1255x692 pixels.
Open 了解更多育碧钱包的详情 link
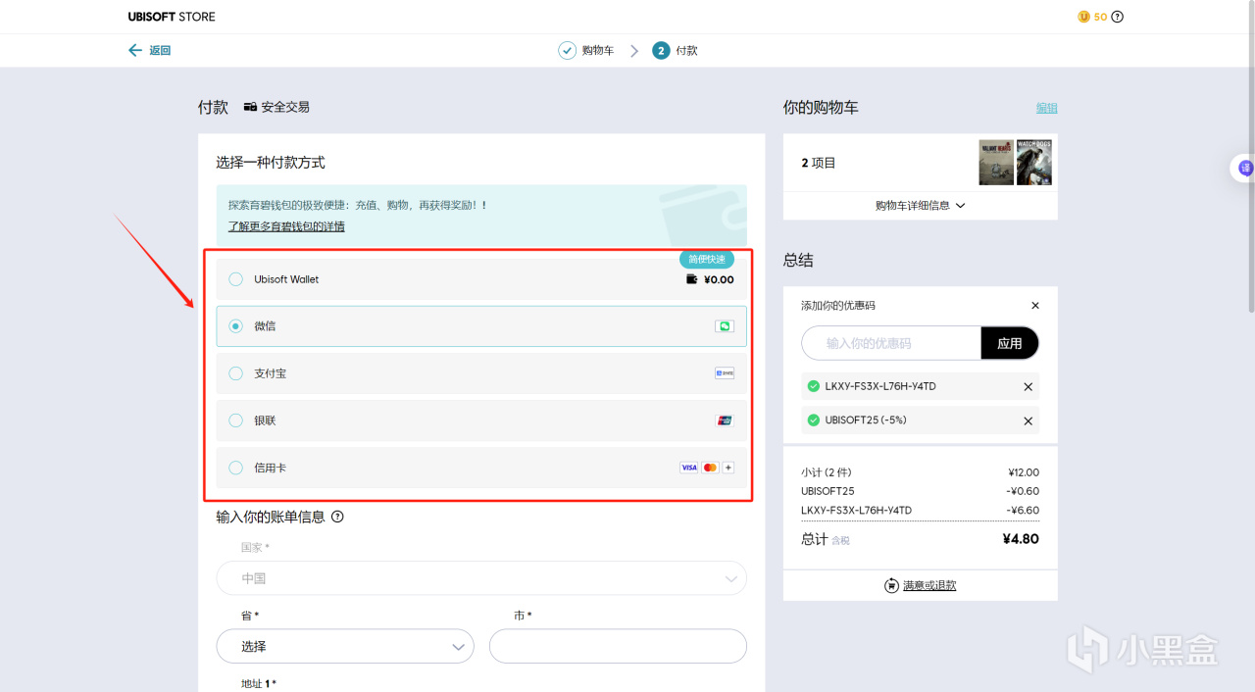click(x=286, y=226)
